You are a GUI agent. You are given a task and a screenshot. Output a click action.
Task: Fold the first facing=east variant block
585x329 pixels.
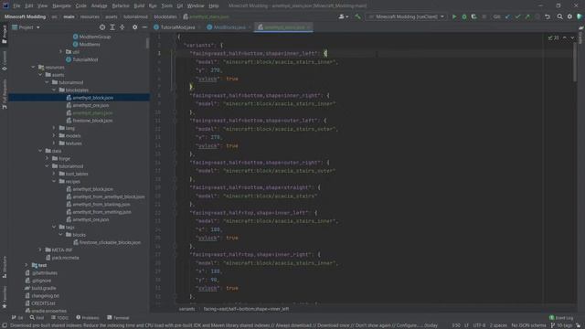click(174, 53)
